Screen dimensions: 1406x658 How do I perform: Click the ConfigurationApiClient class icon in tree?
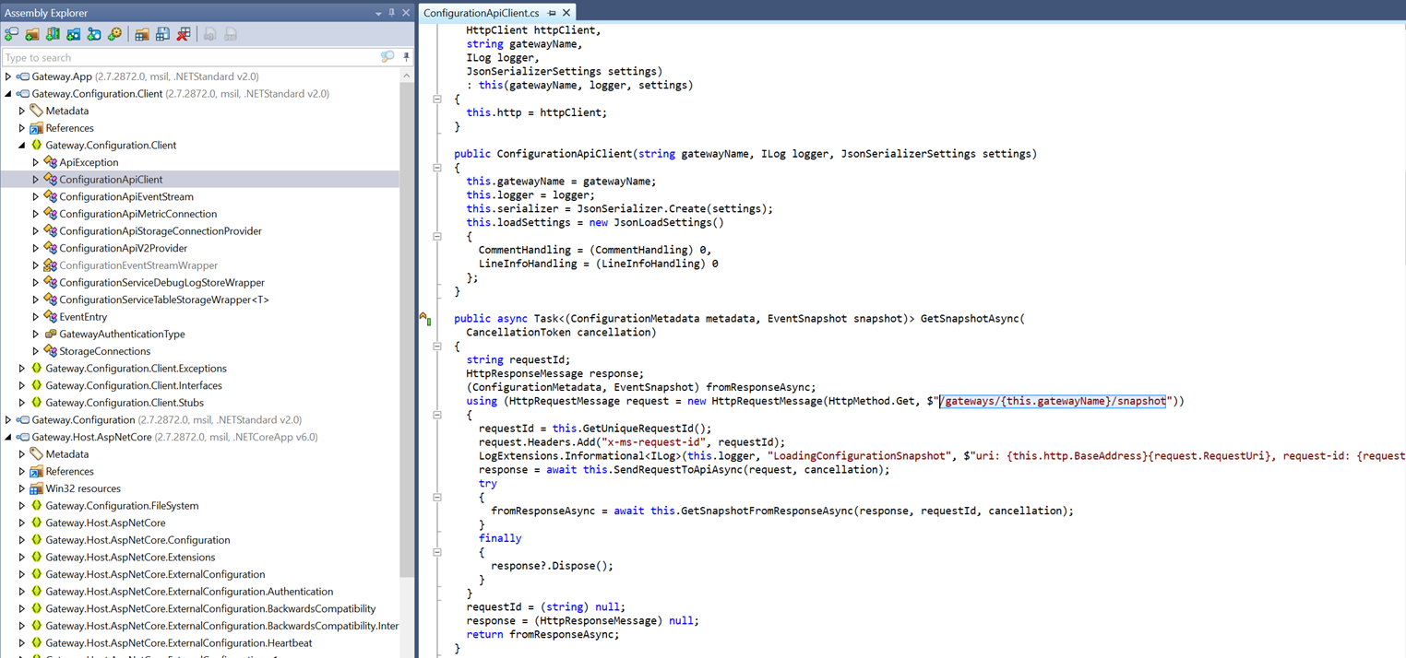[x=51, y=180]
